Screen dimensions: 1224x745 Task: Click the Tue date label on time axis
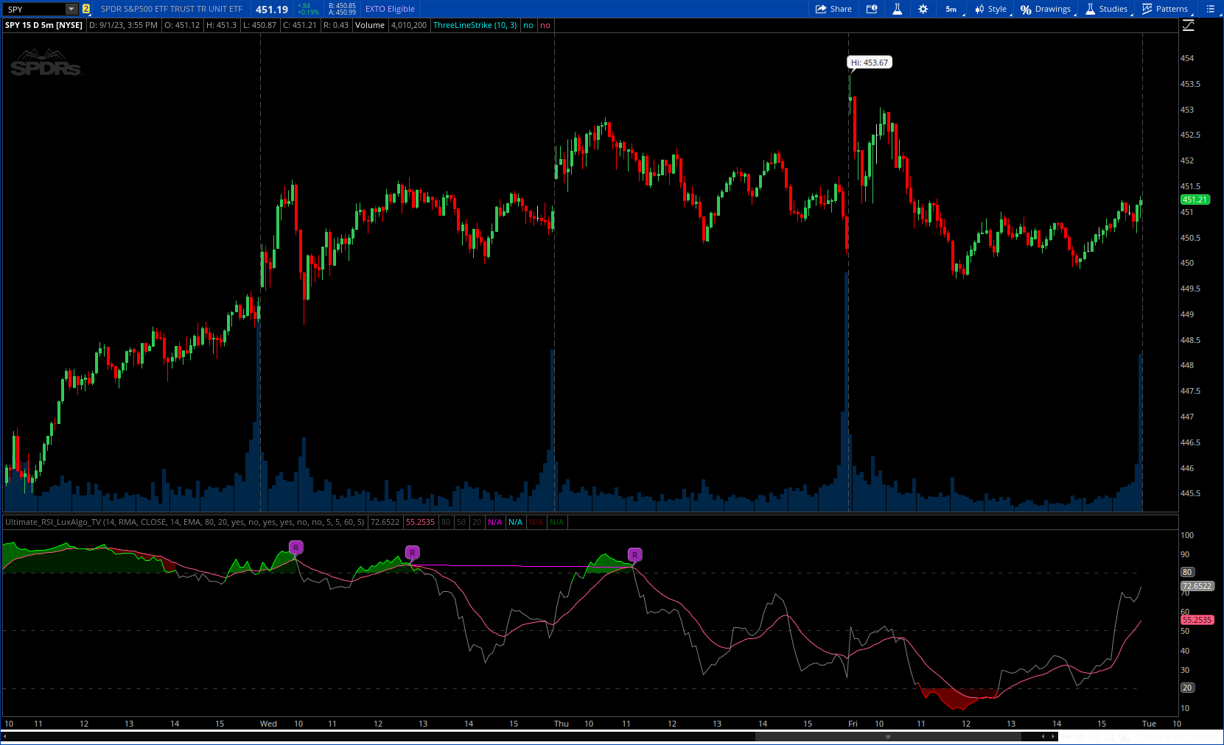(x=1149, y=724)
